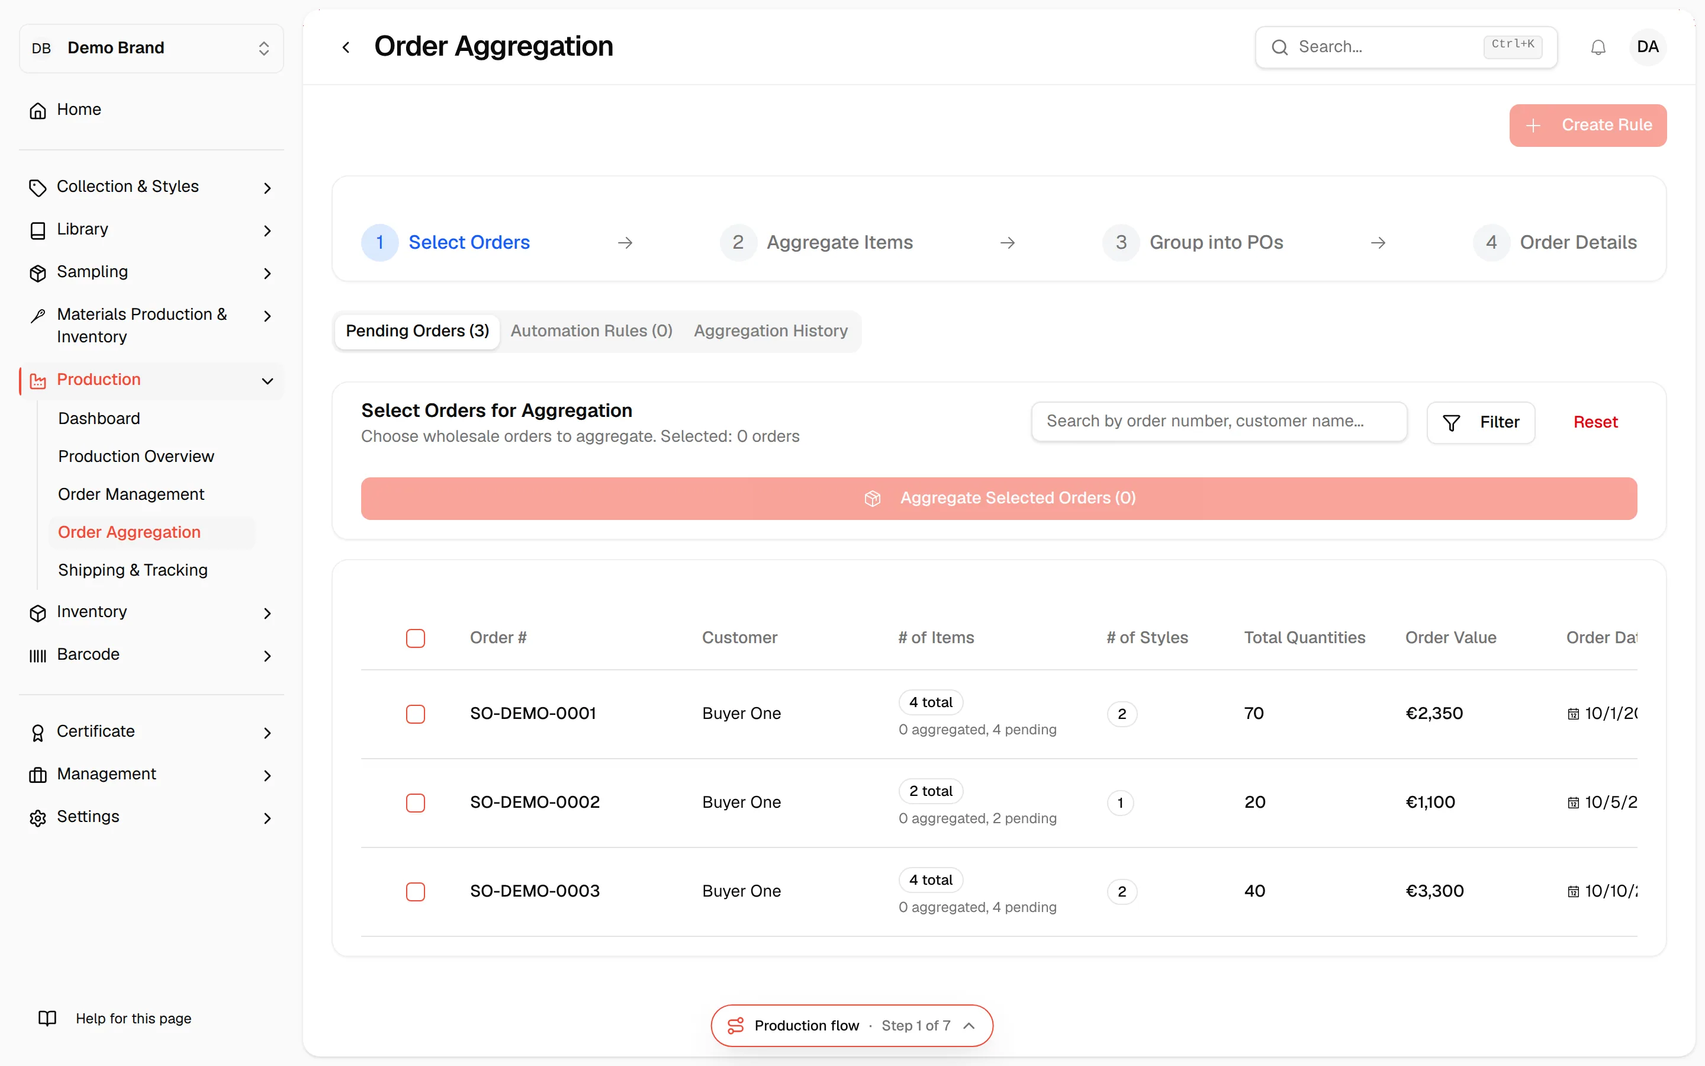Click the Library book icon
This screenshot has width=1705, height=1066.
click(x=38, y=230)
